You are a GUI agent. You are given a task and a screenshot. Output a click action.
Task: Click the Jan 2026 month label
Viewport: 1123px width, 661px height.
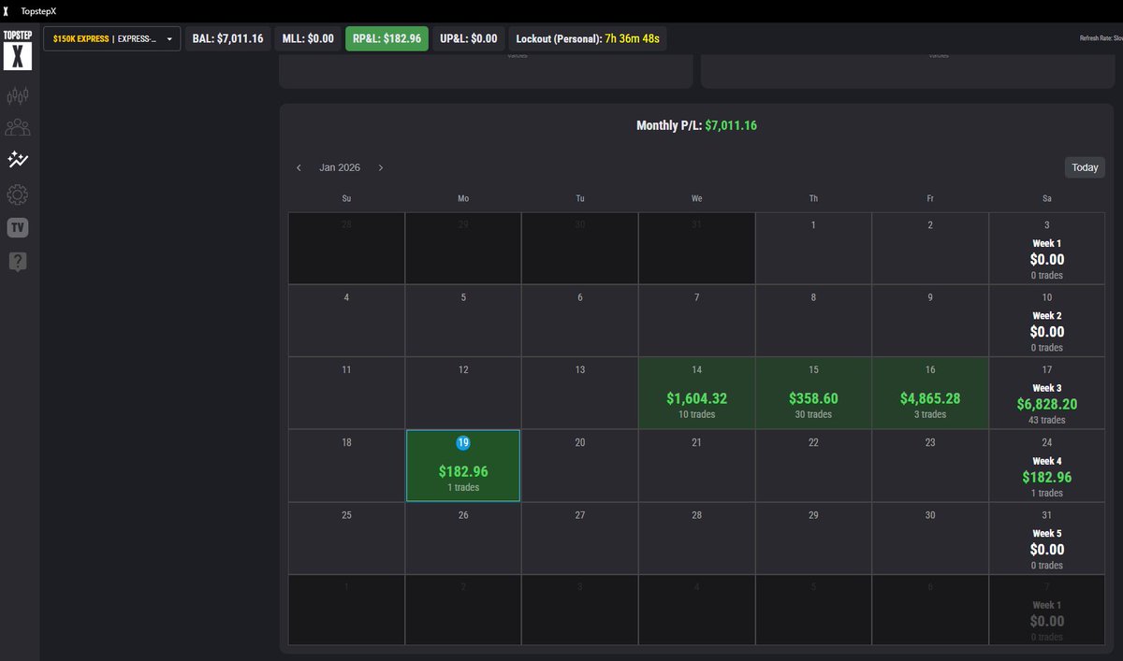(x=339, y=167)
